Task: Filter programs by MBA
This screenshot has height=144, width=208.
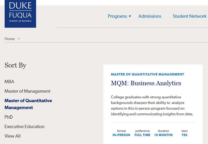Action: click(x=9, y=82)
